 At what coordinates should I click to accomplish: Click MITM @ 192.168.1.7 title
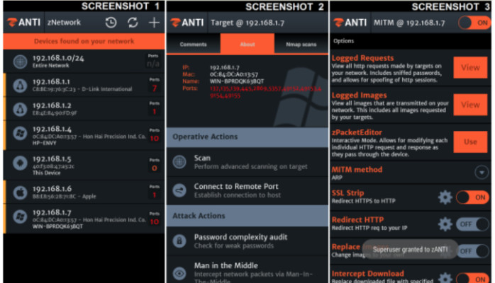point(409,23)
